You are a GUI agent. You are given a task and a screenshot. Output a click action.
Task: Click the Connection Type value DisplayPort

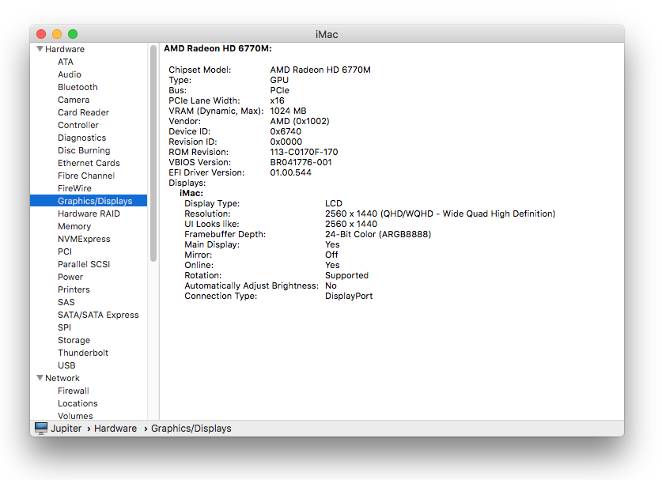click(x=349, y=296)
